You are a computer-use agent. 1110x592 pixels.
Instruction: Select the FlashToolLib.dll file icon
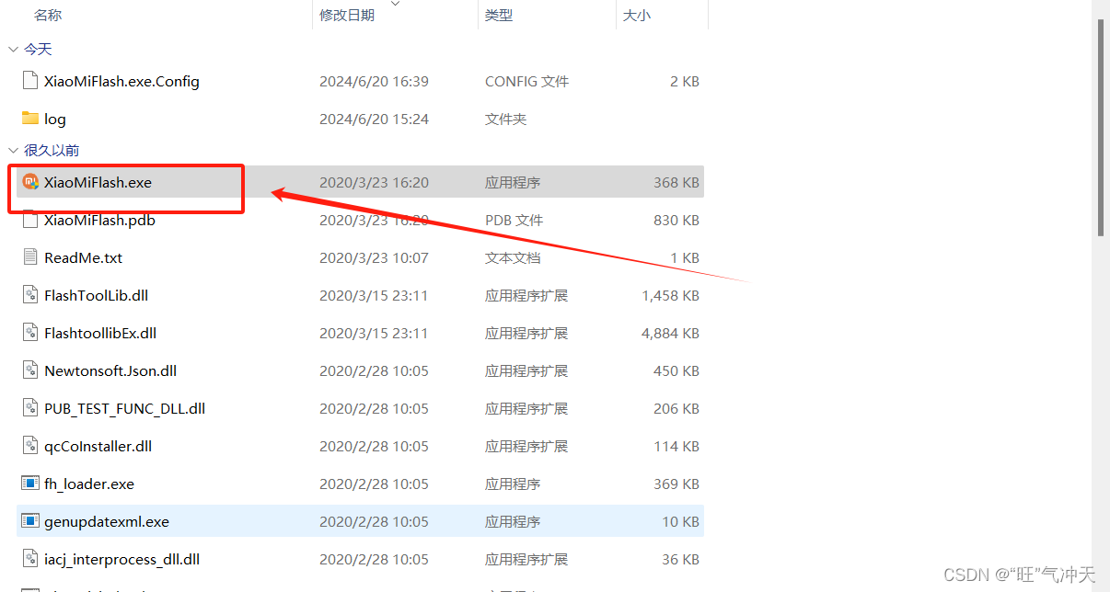click(x=30, y=295)
